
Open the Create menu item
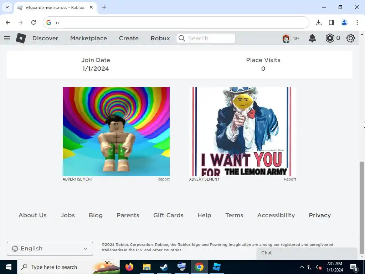tap(129, 38)
